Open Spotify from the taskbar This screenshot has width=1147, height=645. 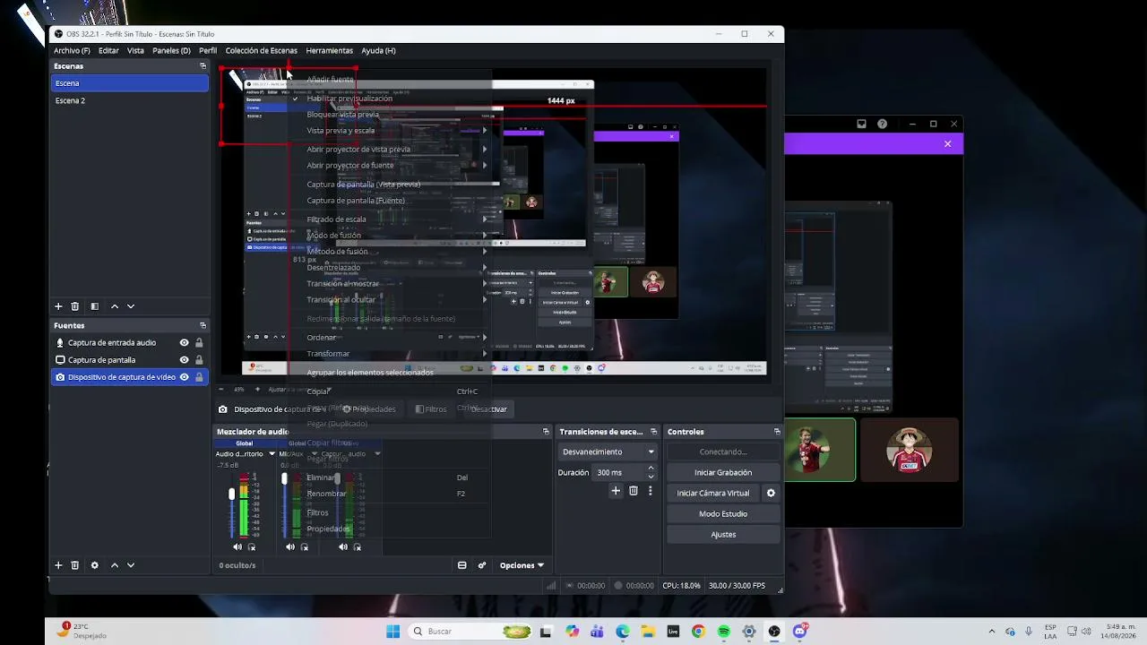(x=723, y=632)
